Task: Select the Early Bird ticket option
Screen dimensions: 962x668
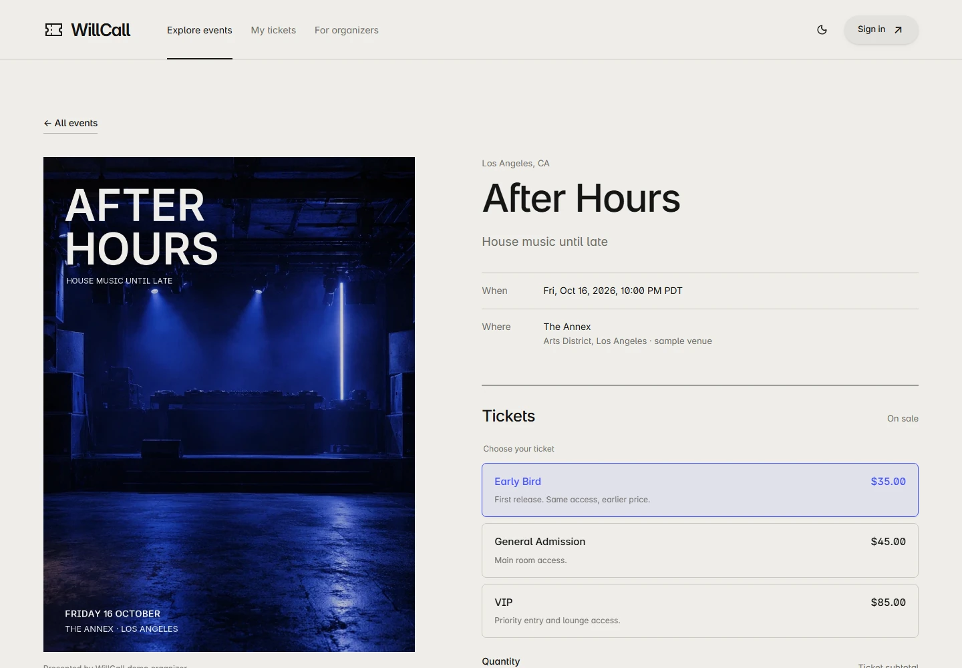Action: pyautogui.click(x=700, y=490)
